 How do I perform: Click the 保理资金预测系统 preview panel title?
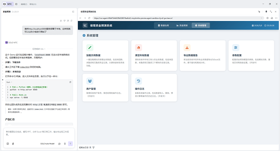[88, 12]
